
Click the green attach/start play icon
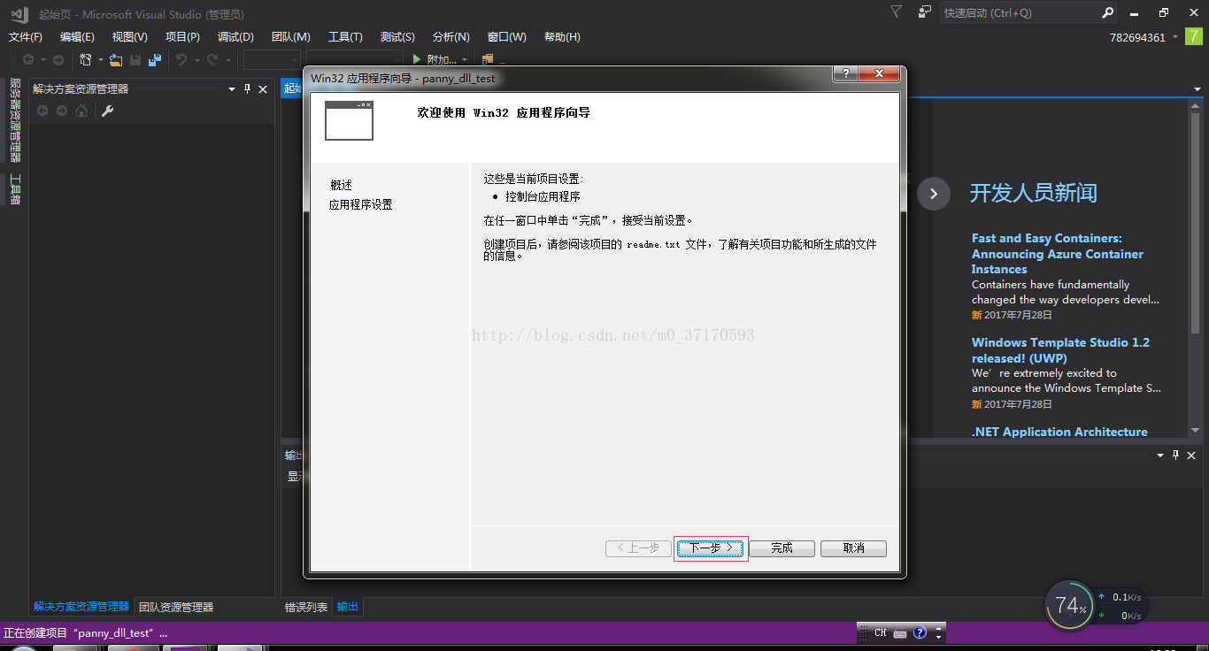419,59
